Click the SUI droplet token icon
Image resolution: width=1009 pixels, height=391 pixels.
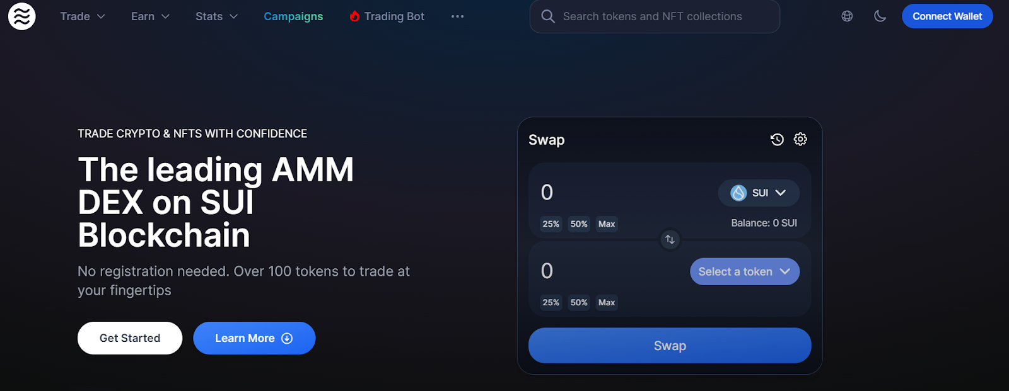click(738, 193)
